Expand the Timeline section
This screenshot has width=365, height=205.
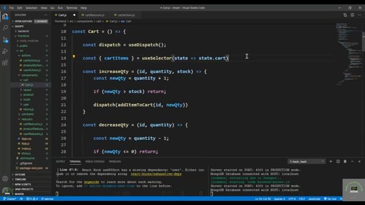tap(21, 179)
